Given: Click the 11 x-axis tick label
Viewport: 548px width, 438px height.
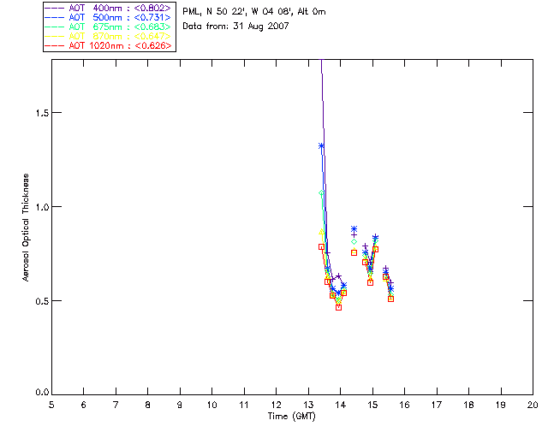Looking at the screenshot, I should click(x=244, y=405).
